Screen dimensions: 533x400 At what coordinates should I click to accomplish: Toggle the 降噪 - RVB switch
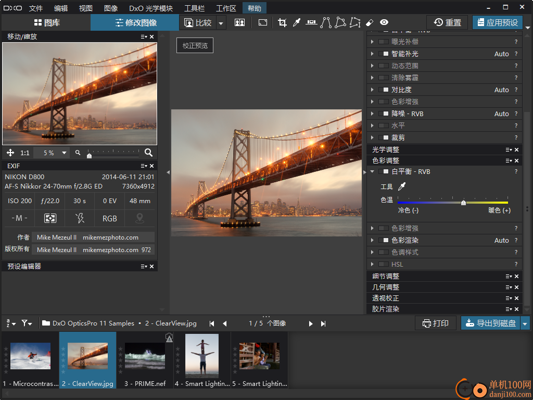(384, 114)
